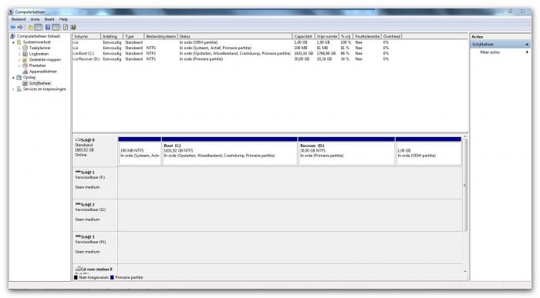Select the Boot (C:) partition block on Schijf 0

[229, 151]
